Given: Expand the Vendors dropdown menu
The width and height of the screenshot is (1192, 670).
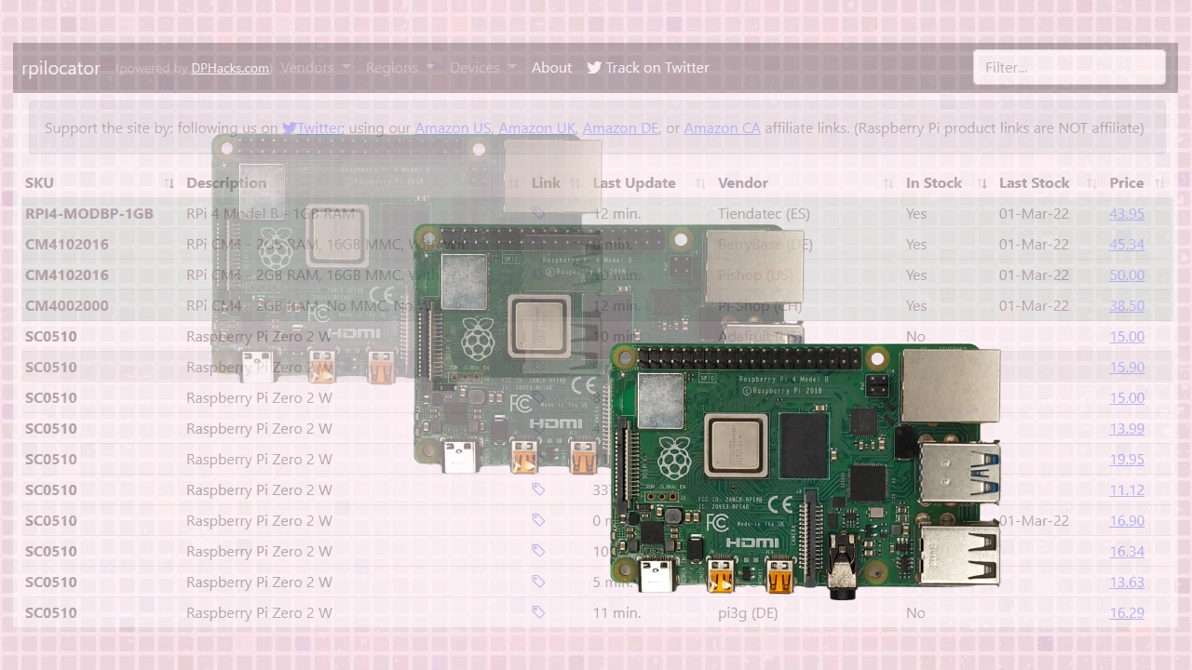Looking at the screenshot, I should pyautogui.click(x=316, y=67).
